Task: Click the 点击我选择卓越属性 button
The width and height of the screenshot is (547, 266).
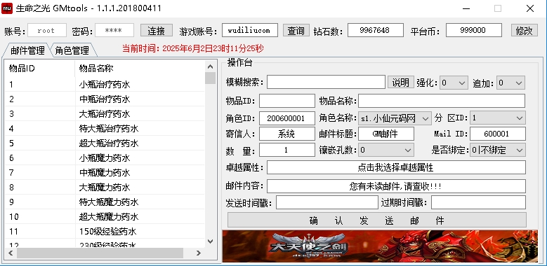Action: [x=396, y=167]
